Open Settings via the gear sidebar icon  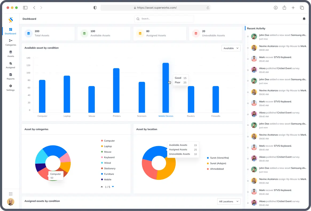click(x=10, y=88)
